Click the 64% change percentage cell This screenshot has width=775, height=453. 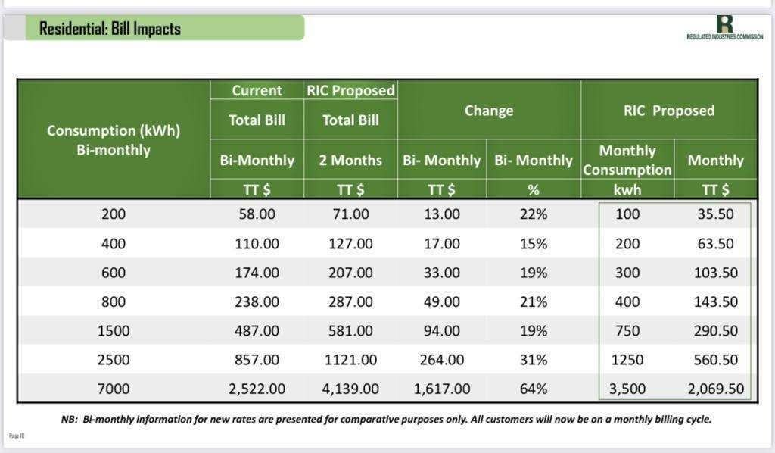click(534, 389)
